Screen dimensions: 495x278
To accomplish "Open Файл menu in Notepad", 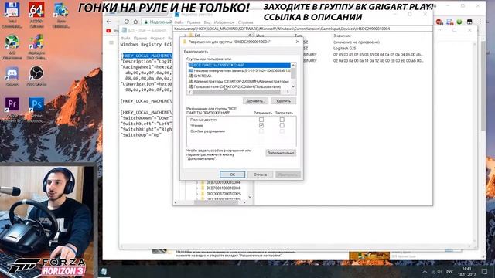I will tap(125, 39).
